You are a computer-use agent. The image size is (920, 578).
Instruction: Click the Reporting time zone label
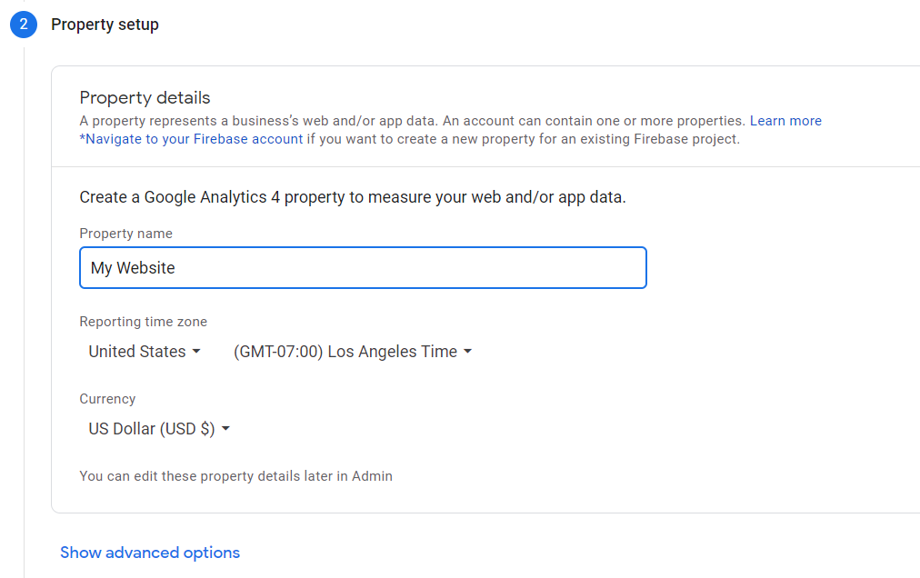point(143,322)
